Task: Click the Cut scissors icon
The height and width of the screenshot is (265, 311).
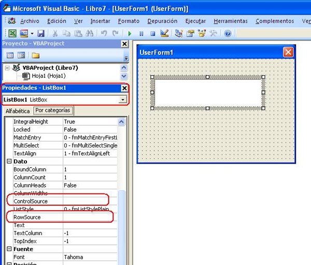Action: (55, 33)
